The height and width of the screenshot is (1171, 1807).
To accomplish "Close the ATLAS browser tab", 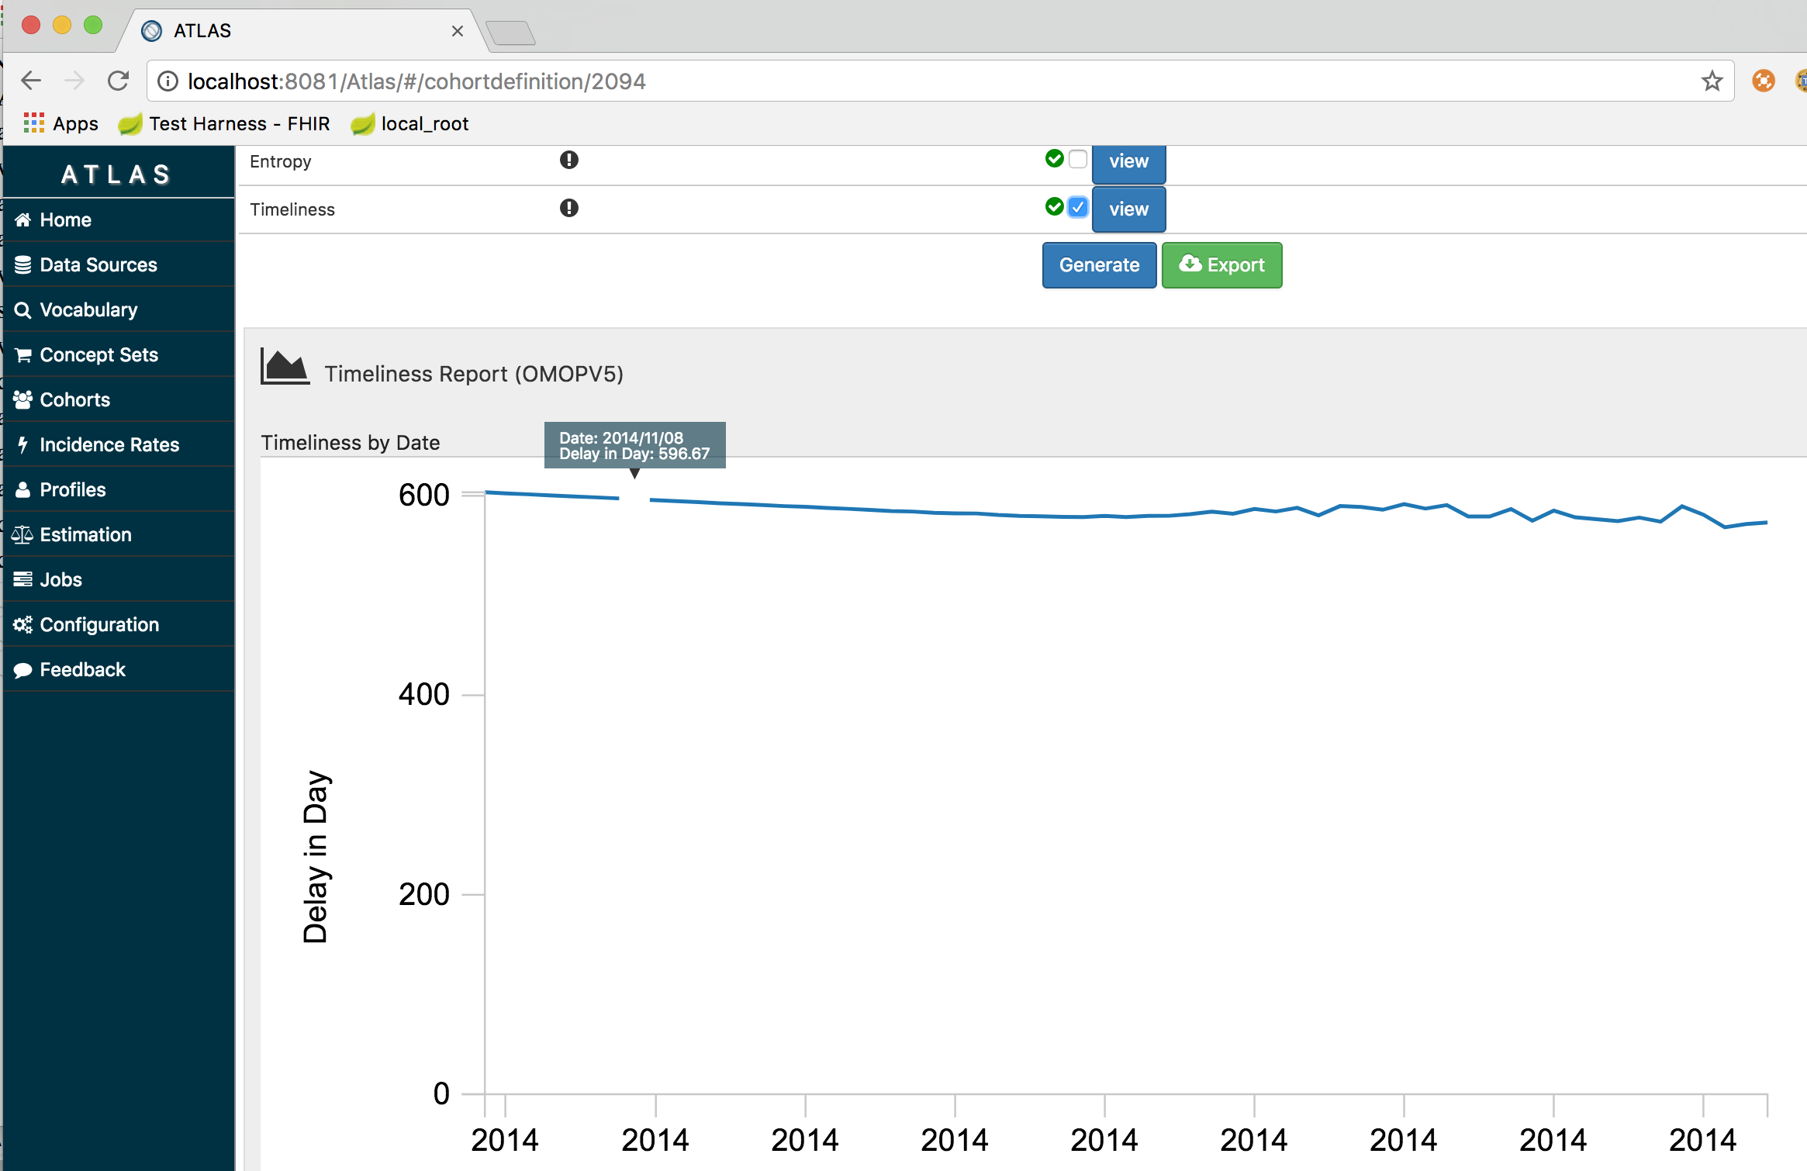I will coord(458,31).
